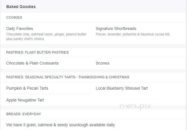Click Chocolate & Plain Croissants

pyautogui.click(x=32, y=63)
